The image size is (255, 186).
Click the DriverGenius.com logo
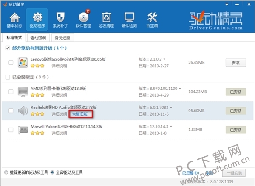[216, 20]
